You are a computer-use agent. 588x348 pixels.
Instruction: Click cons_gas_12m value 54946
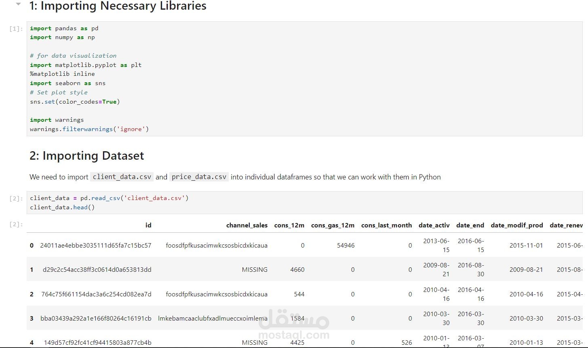point(346,245)
